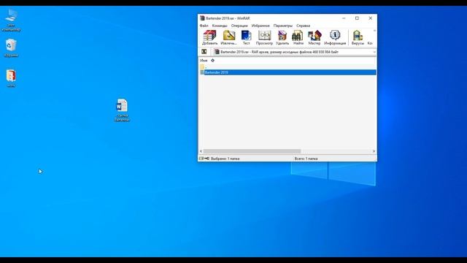Click the WinRAR title bar app icon
The height and width of the screenshot is (263, 467).
(202, 18)
